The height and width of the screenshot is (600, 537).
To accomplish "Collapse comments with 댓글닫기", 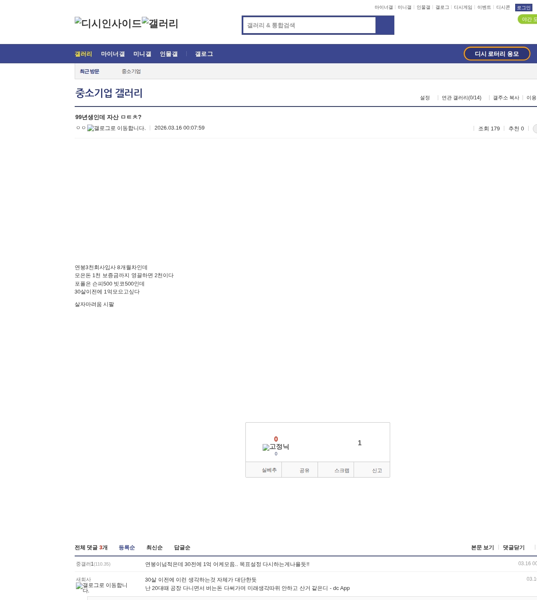I will 514,548.
